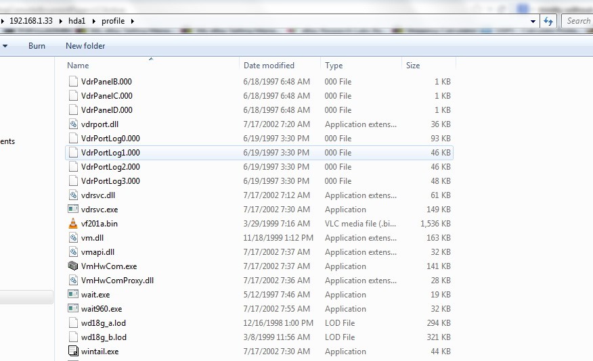
Task: Open the address bar history dropdown arrow
Action: [534, 21]
